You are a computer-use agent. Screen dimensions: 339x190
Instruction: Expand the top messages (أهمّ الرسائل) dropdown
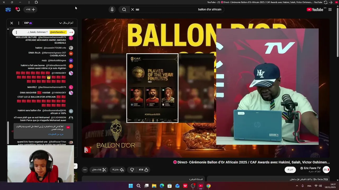66,23
